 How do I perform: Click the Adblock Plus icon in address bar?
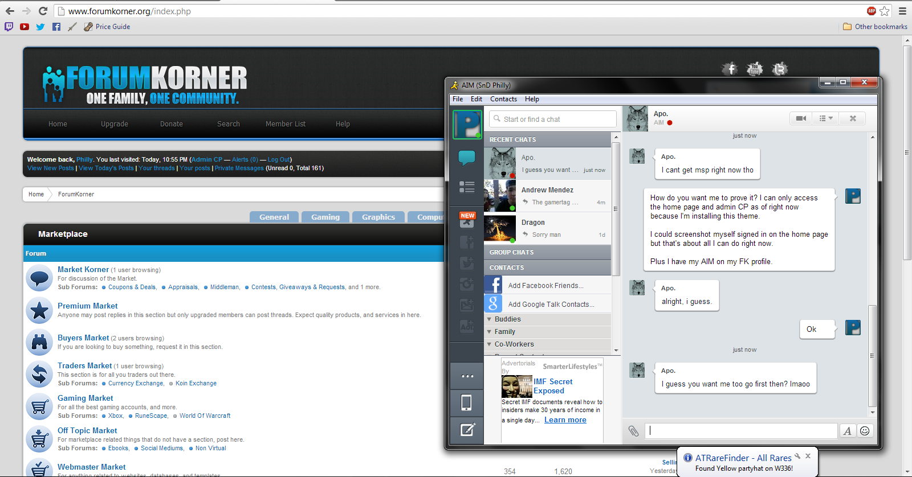pos(871,11)
